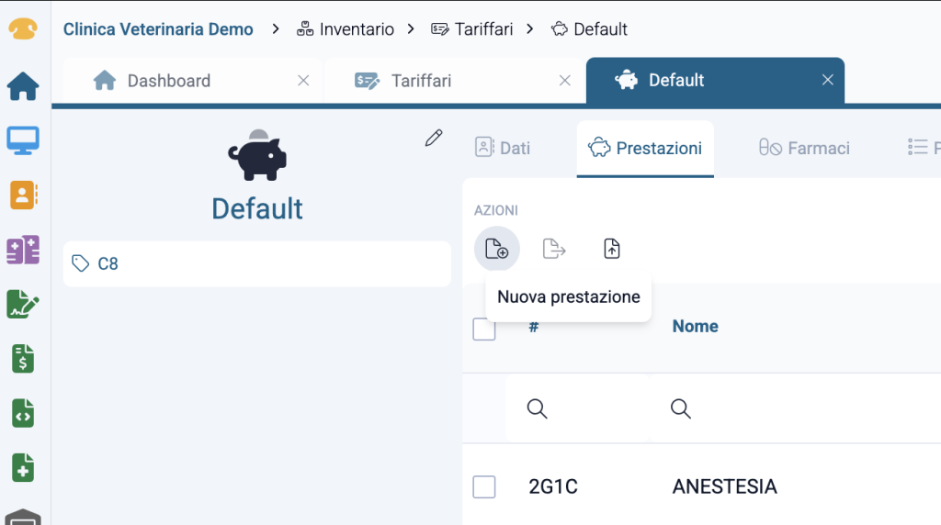Image resolution: width=941 pixels, height=525 pixels.
Task: Switch to the Dati tab
Action: coord(503,148)
